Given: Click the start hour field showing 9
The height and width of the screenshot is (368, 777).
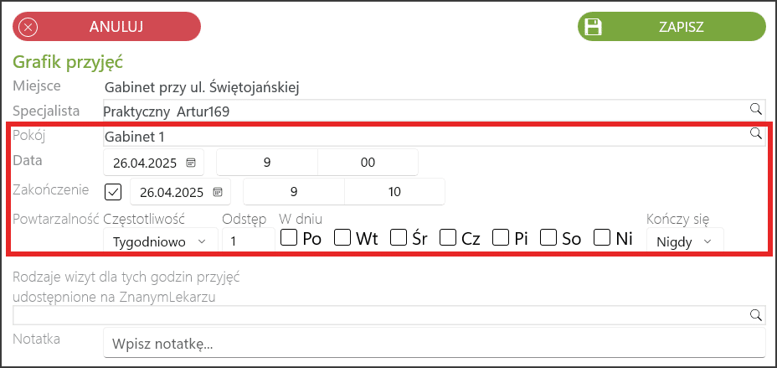Looking at the screenshot, I should click(267, 163).
